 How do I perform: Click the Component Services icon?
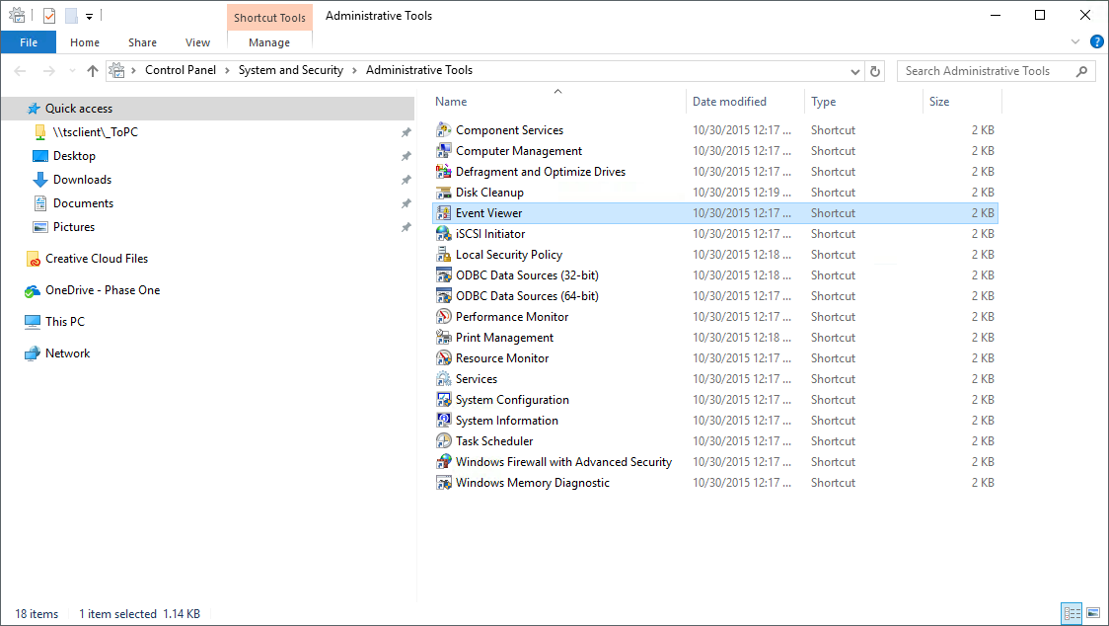443,130
